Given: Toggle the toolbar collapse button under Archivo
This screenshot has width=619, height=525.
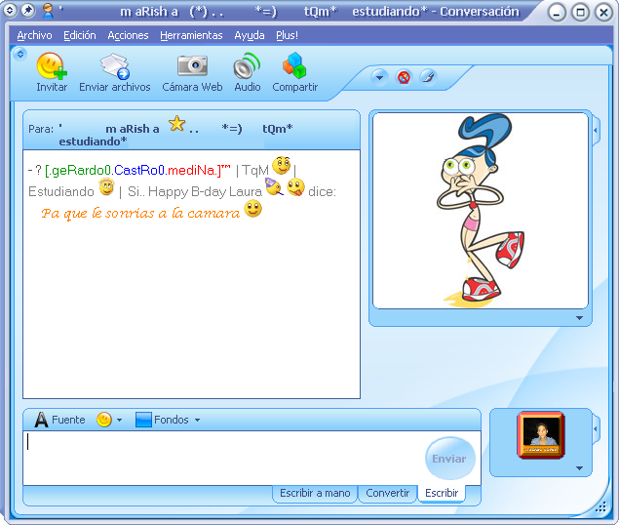Looking at the screenshot, I should pos(20,54).
